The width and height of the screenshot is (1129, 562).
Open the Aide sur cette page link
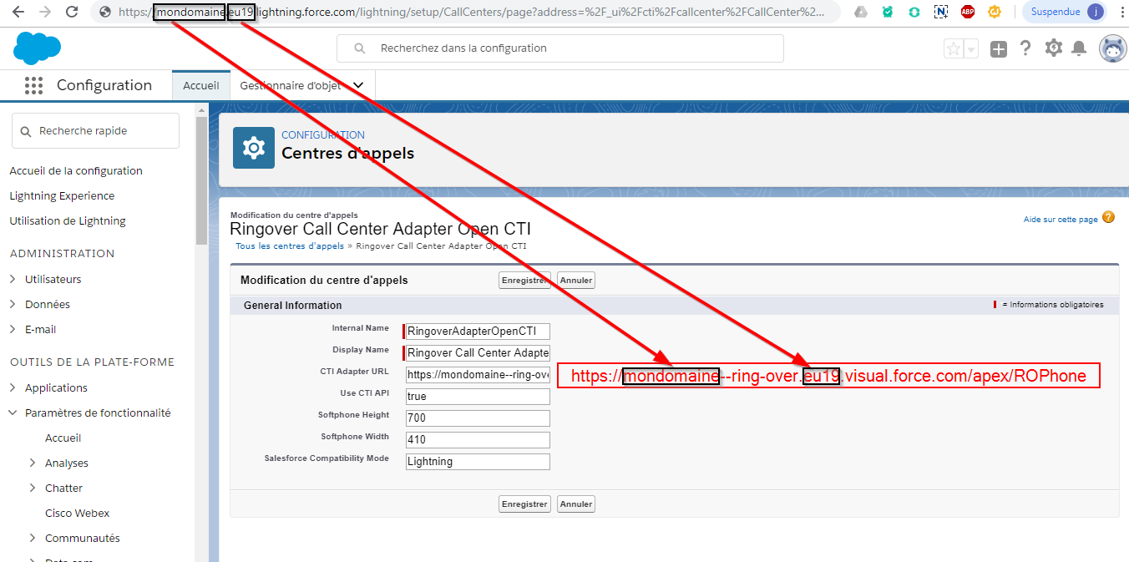tap(1061, 220)
